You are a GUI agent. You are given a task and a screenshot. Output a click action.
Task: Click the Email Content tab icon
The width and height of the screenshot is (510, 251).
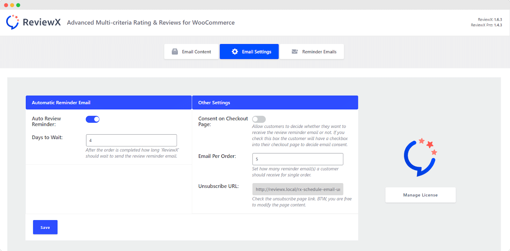[x=175, y=52]
